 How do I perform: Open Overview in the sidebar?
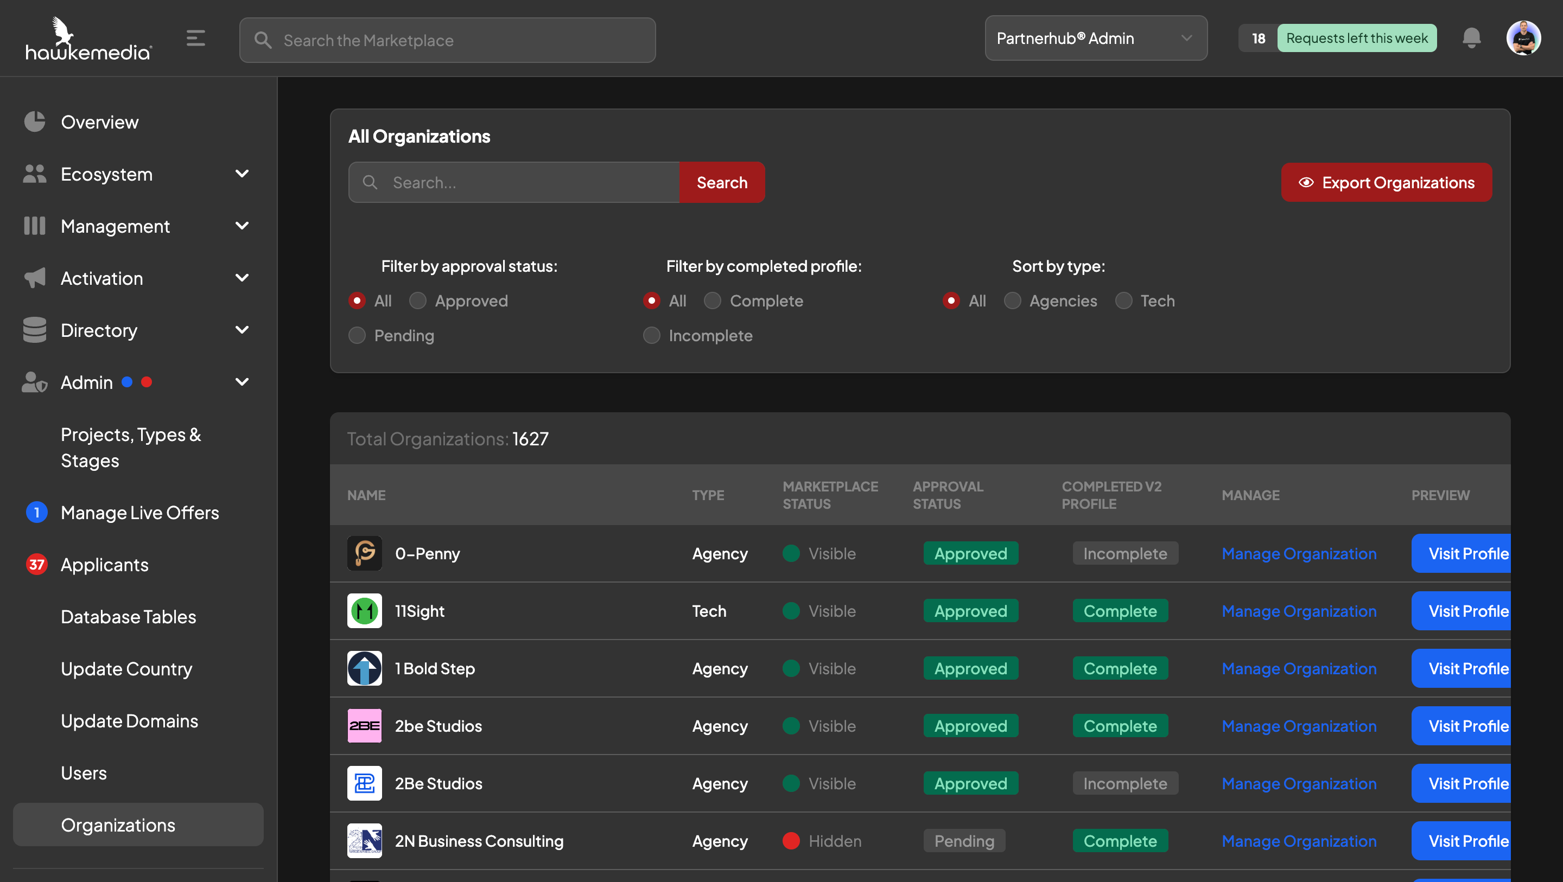[99, 122]
